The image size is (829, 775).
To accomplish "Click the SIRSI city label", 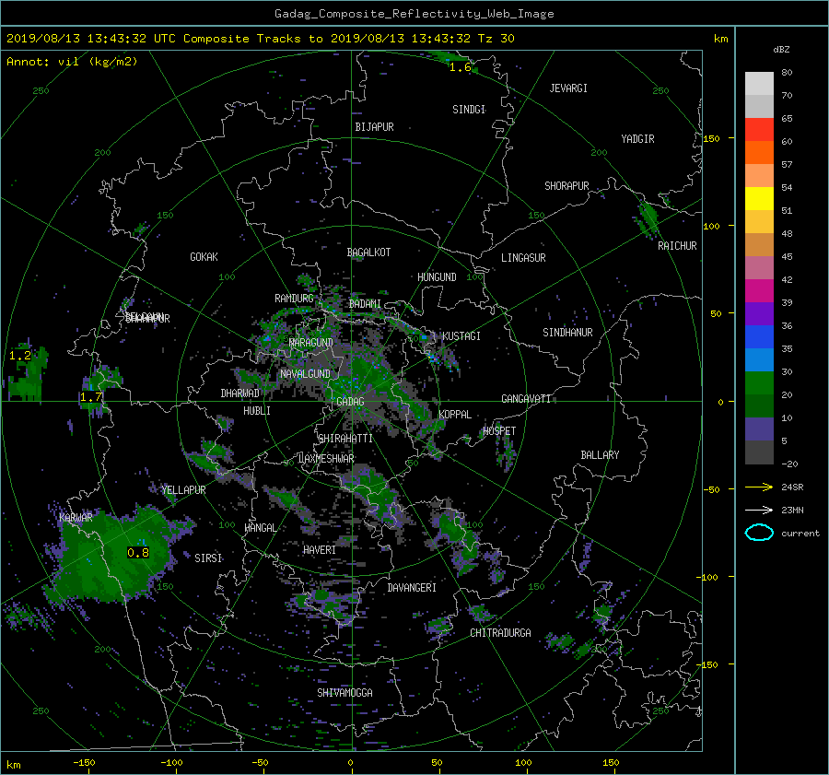I will point(208,558).
